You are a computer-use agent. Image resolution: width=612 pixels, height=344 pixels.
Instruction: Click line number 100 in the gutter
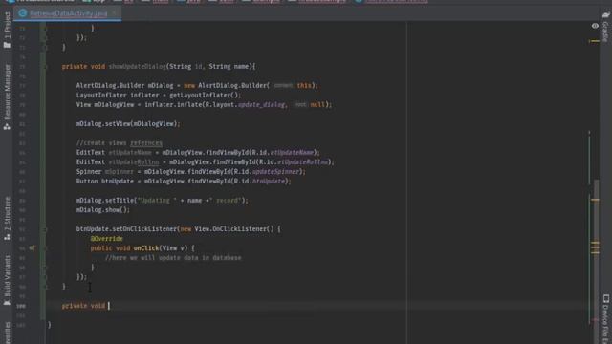[21, 306]
